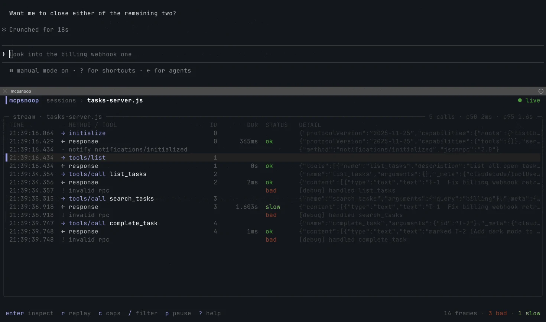Click the '/ filter' shortcut hint
The width and height of the screenshot is (546, 322).
click(x=143, y=313)
